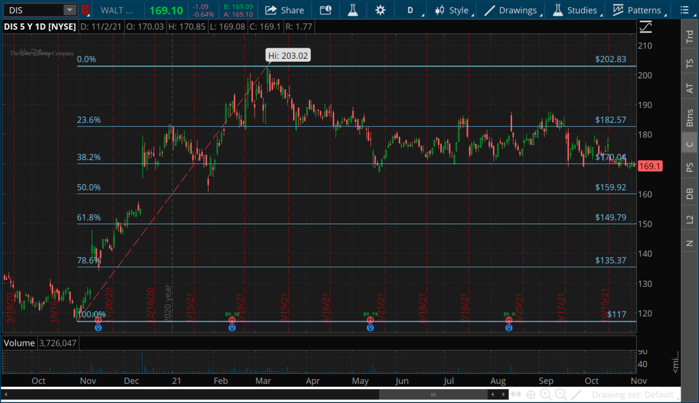Open the AT sidebar tab
Viewport: 699px width, 403px height.
coord(690,89)
